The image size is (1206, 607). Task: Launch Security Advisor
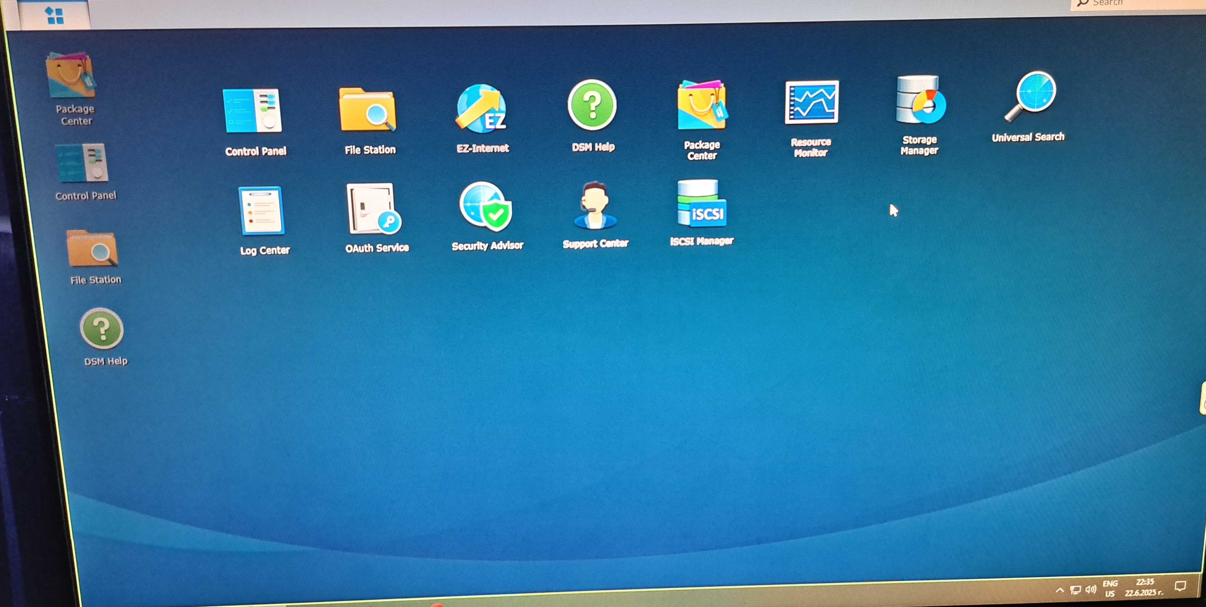(487, 216)
